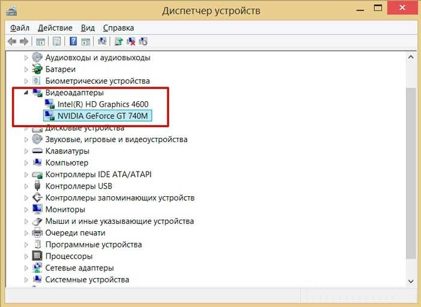Select the Сетевые адаптеры network icon
The height and width of the screenshot is (307, 421).
(x=37, y=267)
